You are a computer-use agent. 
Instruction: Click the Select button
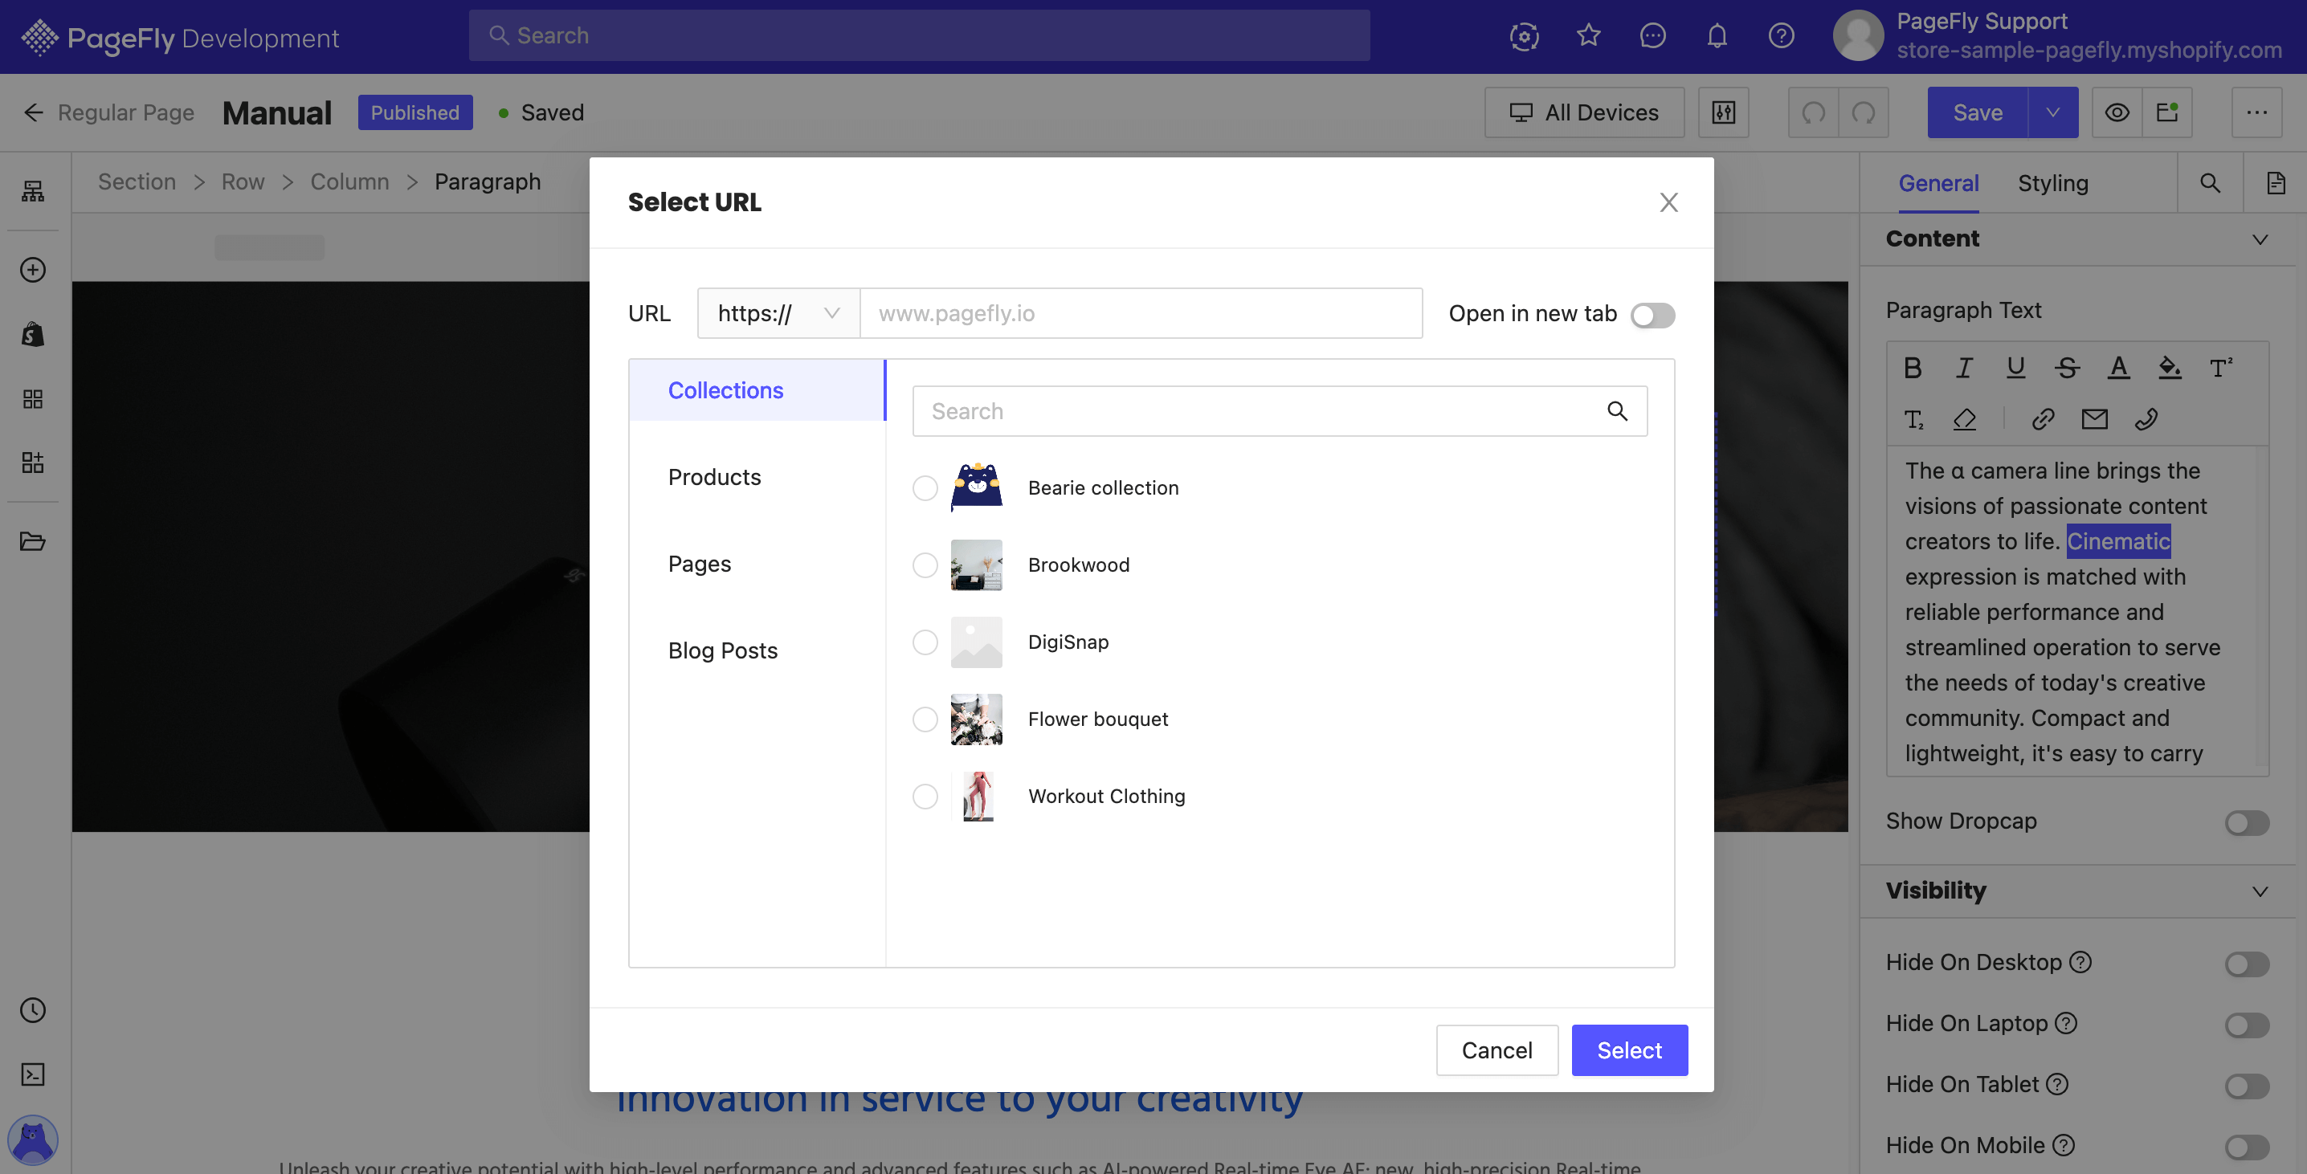pos(1629,1050)
